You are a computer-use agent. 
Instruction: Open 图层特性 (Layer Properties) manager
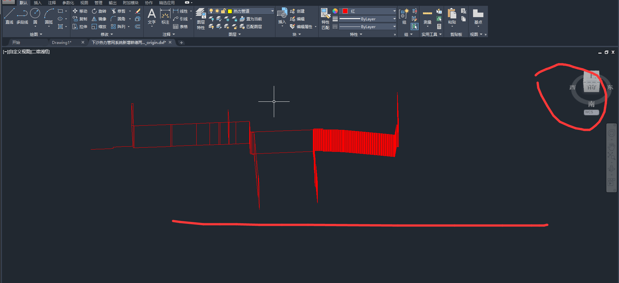[201, 19]
